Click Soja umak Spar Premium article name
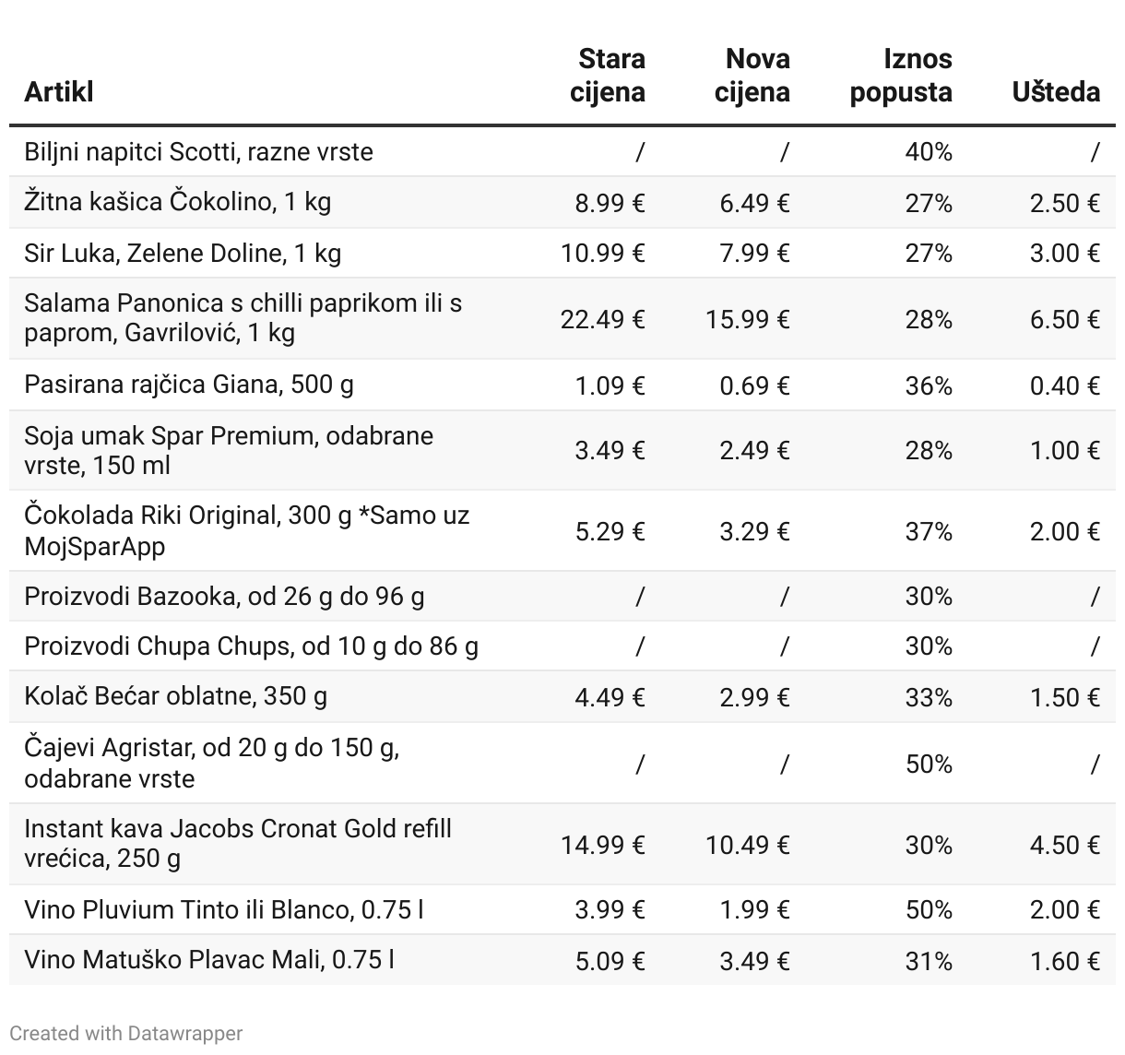Viewport: 1125px width, 1055px height. (x=229, y=450)
